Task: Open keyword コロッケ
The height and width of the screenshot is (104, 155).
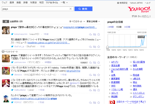Action: point(115,93)
